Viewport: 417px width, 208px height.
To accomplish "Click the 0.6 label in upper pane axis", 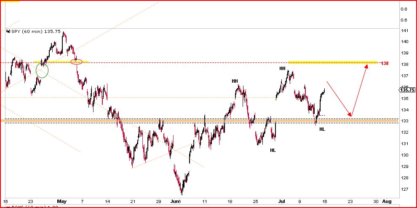I will tap(404, 20).
